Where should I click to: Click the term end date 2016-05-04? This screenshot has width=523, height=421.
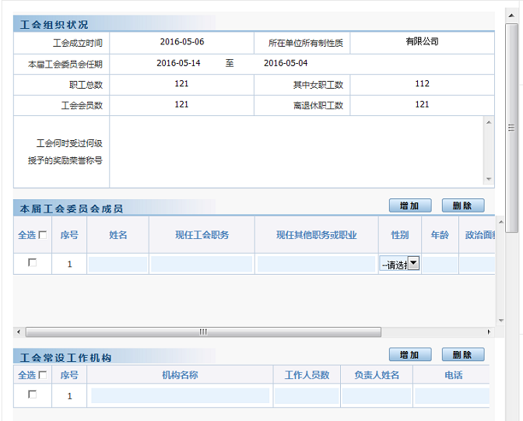(x=286, y=63)
